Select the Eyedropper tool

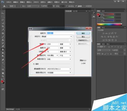pyautogui.click(x=3, y=30)
